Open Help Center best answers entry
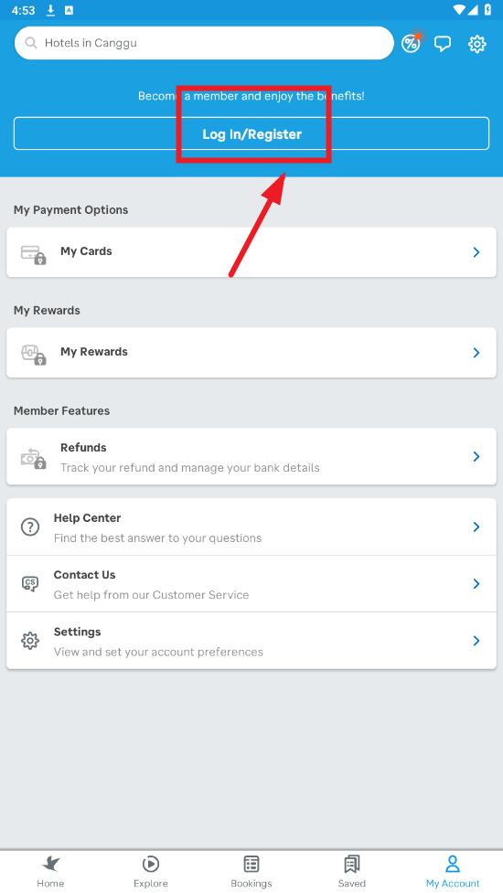Image resolution: width=503 pixels, height=893 pixels. click(x=251, y=526)
